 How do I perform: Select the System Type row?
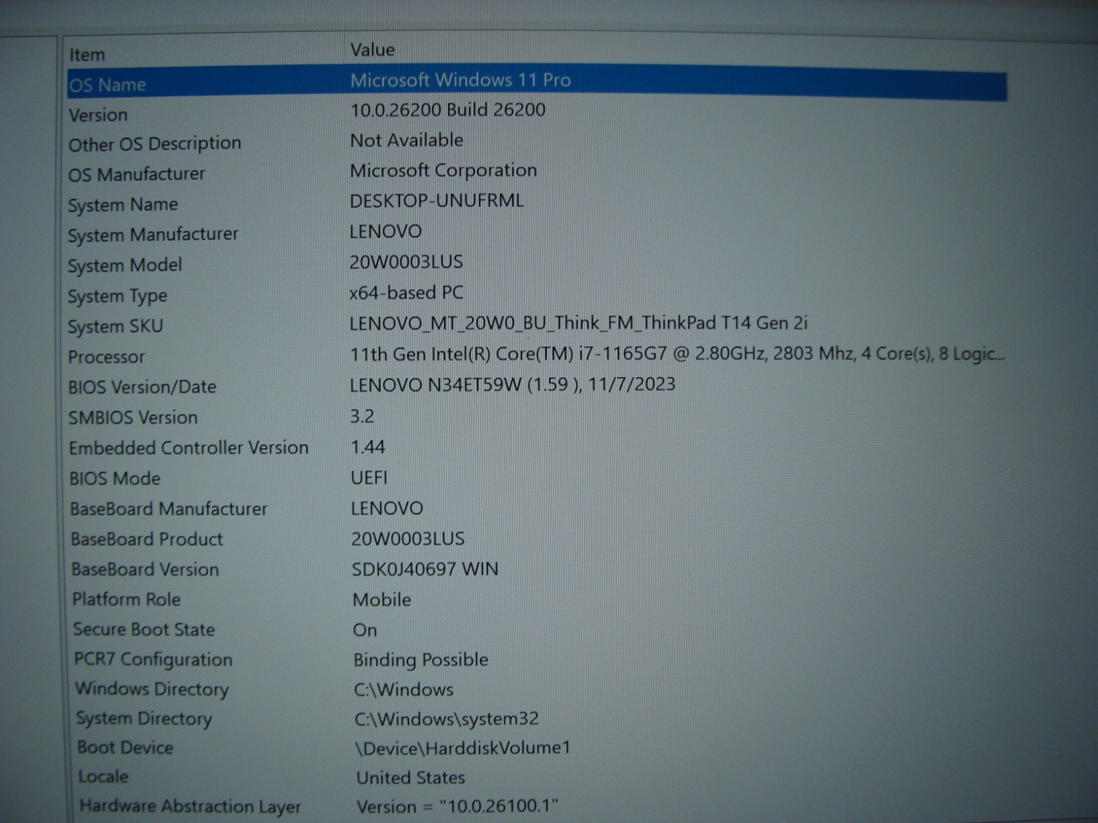[117, 296]
